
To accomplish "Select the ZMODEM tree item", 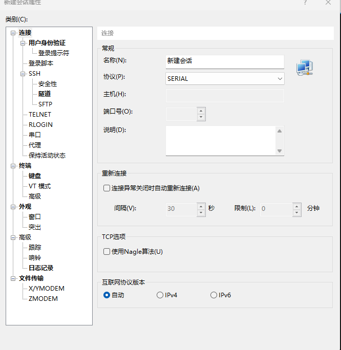I will coord(43,298).
